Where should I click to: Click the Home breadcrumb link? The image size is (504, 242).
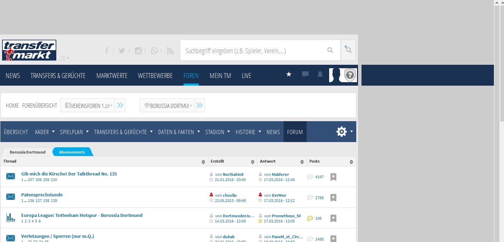tap(12, 106)
